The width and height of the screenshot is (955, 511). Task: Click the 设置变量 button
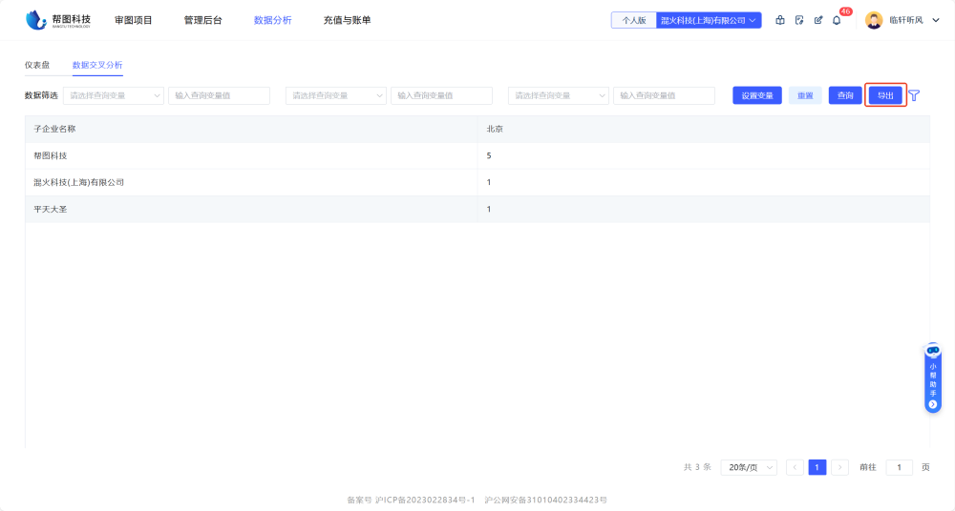[757, 95]
